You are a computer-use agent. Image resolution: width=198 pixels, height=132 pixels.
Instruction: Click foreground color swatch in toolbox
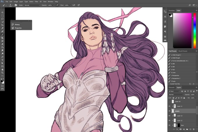1,81
